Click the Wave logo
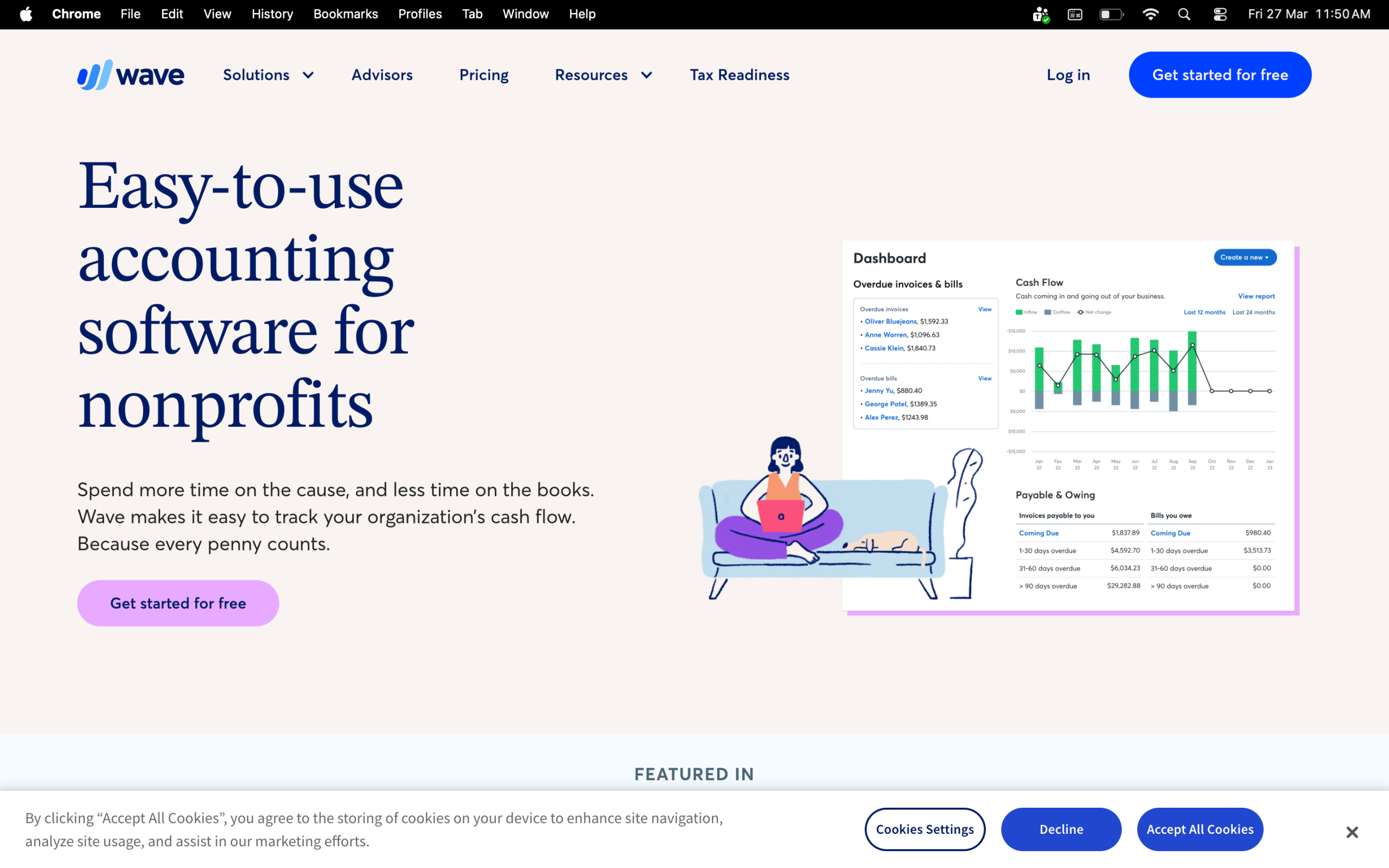Viewport: 1389px width, 868px height. 131,75
